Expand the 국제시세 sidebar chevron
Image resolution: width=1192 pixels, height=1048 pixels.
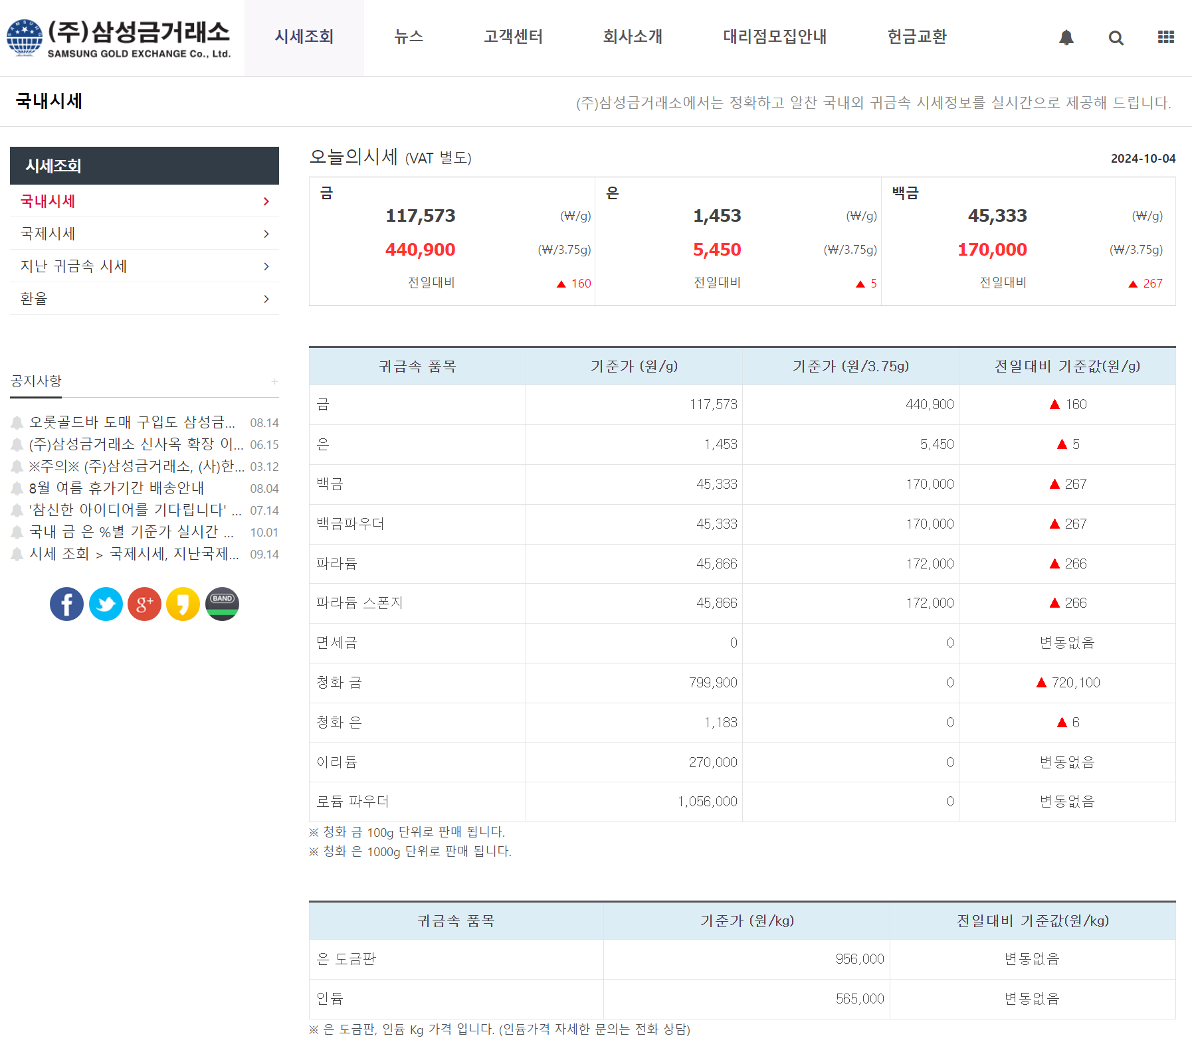[x=266, y=233]
